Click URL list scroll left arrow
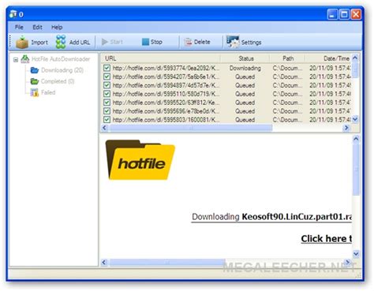The height and width of the screenshot is (291, 374). 104,128
